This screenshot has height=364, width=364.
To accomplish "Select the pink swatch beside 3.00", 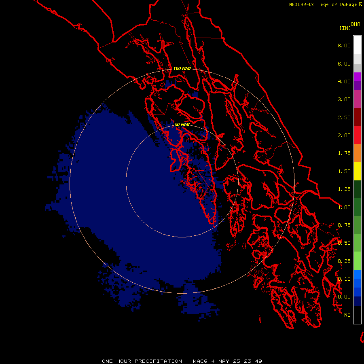I will 357,99.
